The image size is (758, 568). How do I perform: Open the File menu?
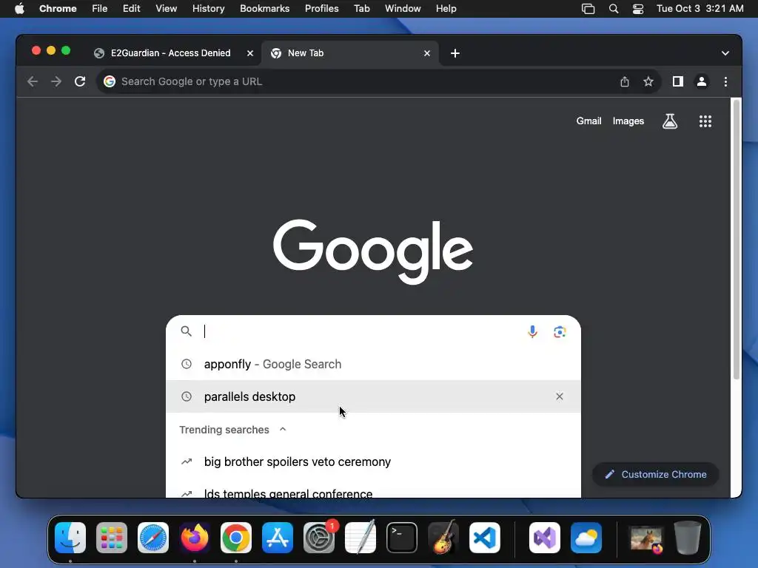coord(100,9)
